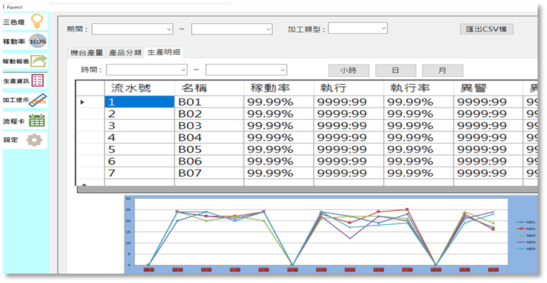Viewport: 547px width, 283px height.
Task: Open the 稼動報表 report arrow icon
Action: [38, 61]
